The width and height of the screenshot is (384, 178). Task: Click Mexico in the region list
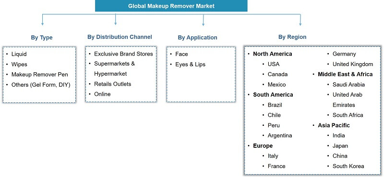click(277, 85)
